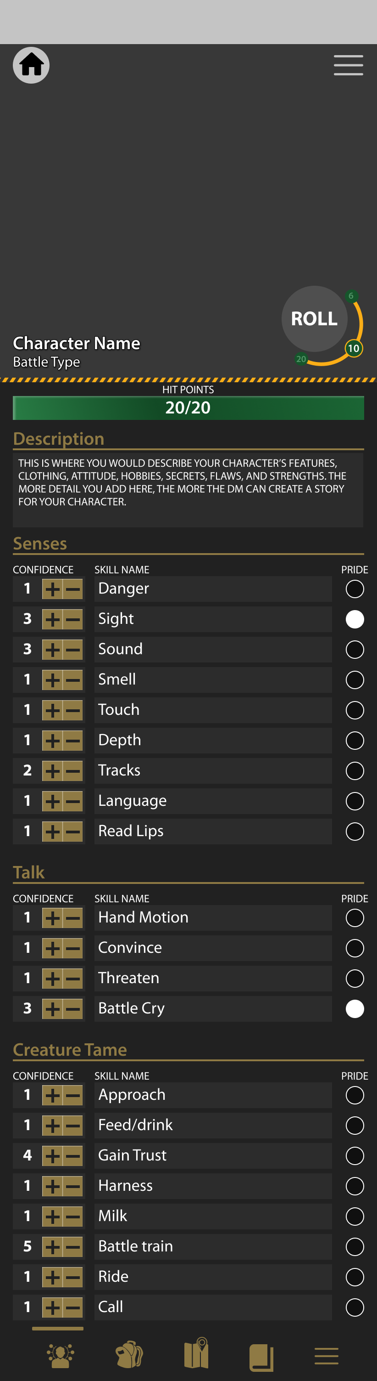Open the top-right hamburger menu

point(348,65)
